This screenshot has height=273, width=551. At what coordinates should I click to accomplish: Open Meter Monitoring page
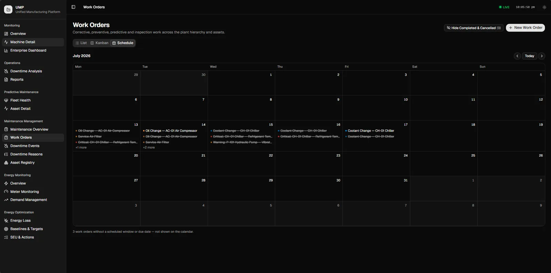33,192
